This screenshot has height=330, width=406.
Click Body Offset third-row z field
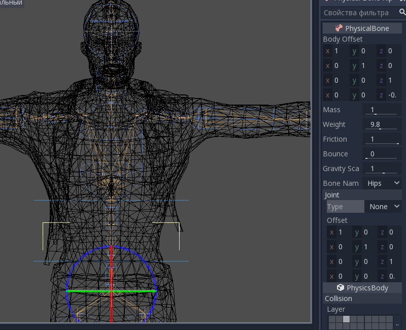[x=389, y=80]
